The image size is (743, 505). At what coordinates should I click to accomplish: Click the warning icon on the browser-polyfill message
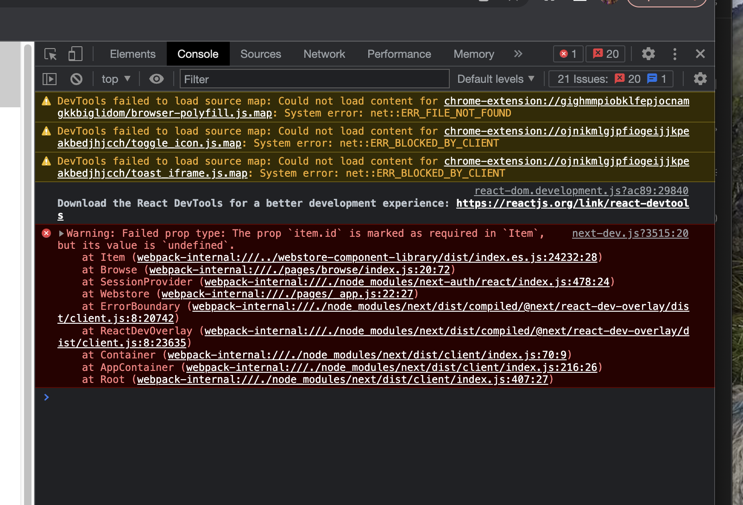(x=46, y=101)
